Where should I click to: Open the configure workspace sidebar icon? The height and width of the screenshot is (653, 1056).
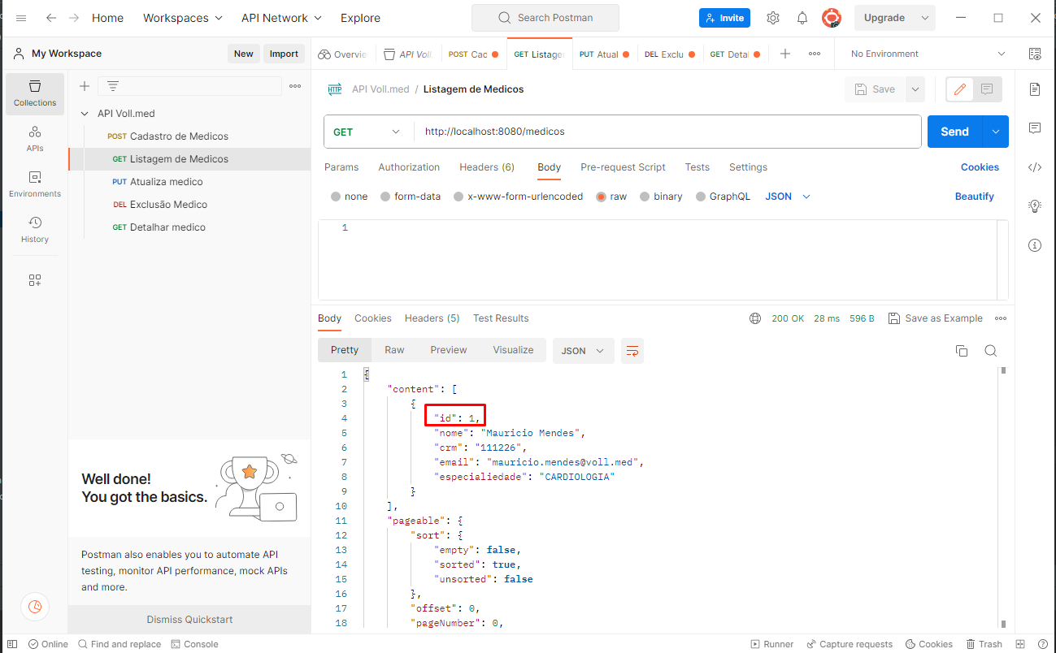[35, 280]
